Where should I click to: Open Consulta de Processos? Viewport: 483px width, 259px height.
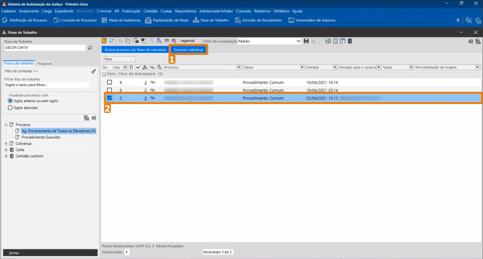coord(75,20)
